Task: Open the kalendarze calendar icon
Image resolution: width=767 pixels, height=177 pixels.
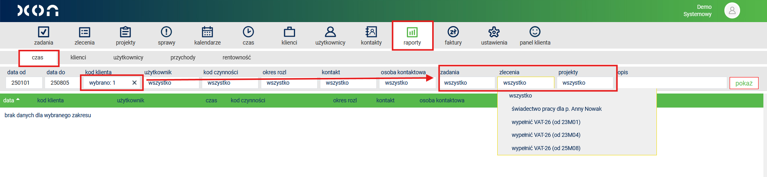Action: pyautogui.click(x=207, y=32)
